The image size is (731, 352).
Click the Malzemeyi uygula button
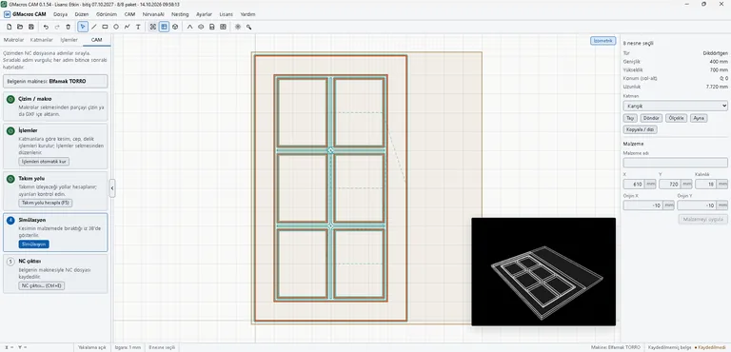703,219
